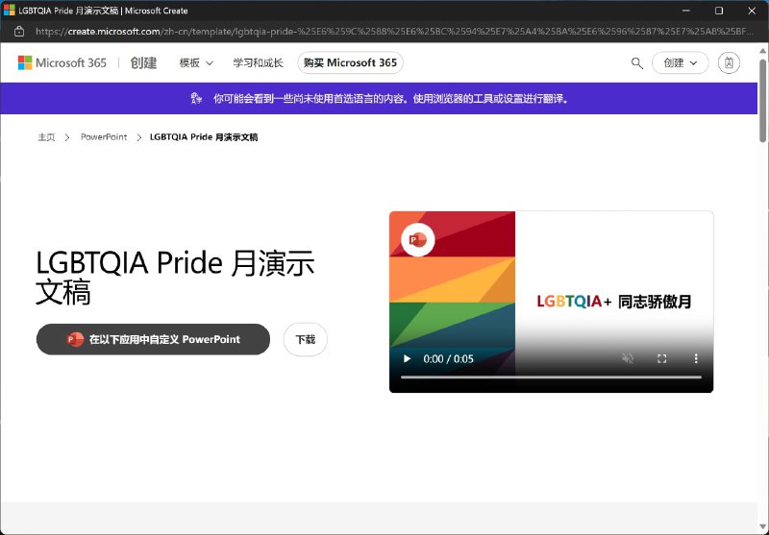Go to 主页 breadcrumb link

[46, 137]
